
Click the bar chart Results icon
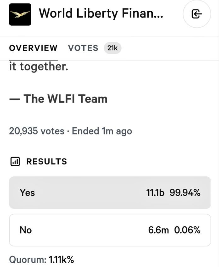[15, 162]
